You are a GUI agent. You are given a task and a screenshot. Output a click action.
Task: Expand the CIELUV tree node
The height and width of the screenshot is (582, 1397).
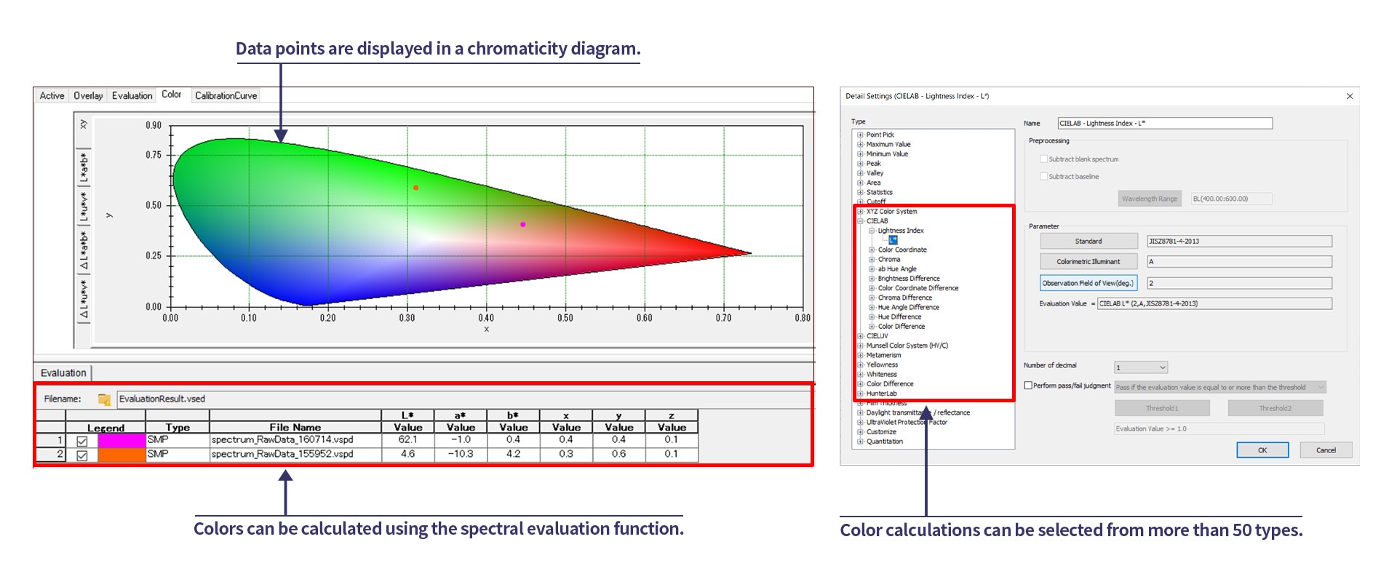click(860, 336)
